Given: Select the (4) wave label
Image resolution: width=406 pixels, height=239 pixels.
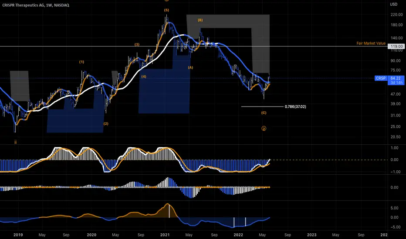Looking at the screenshot, I should point(144,77).
